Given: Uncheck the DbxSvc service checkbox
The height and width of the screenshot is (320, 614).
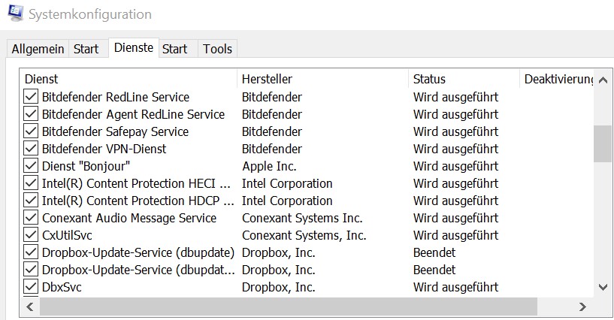Looking at the screenshot, I should (31, 287).
